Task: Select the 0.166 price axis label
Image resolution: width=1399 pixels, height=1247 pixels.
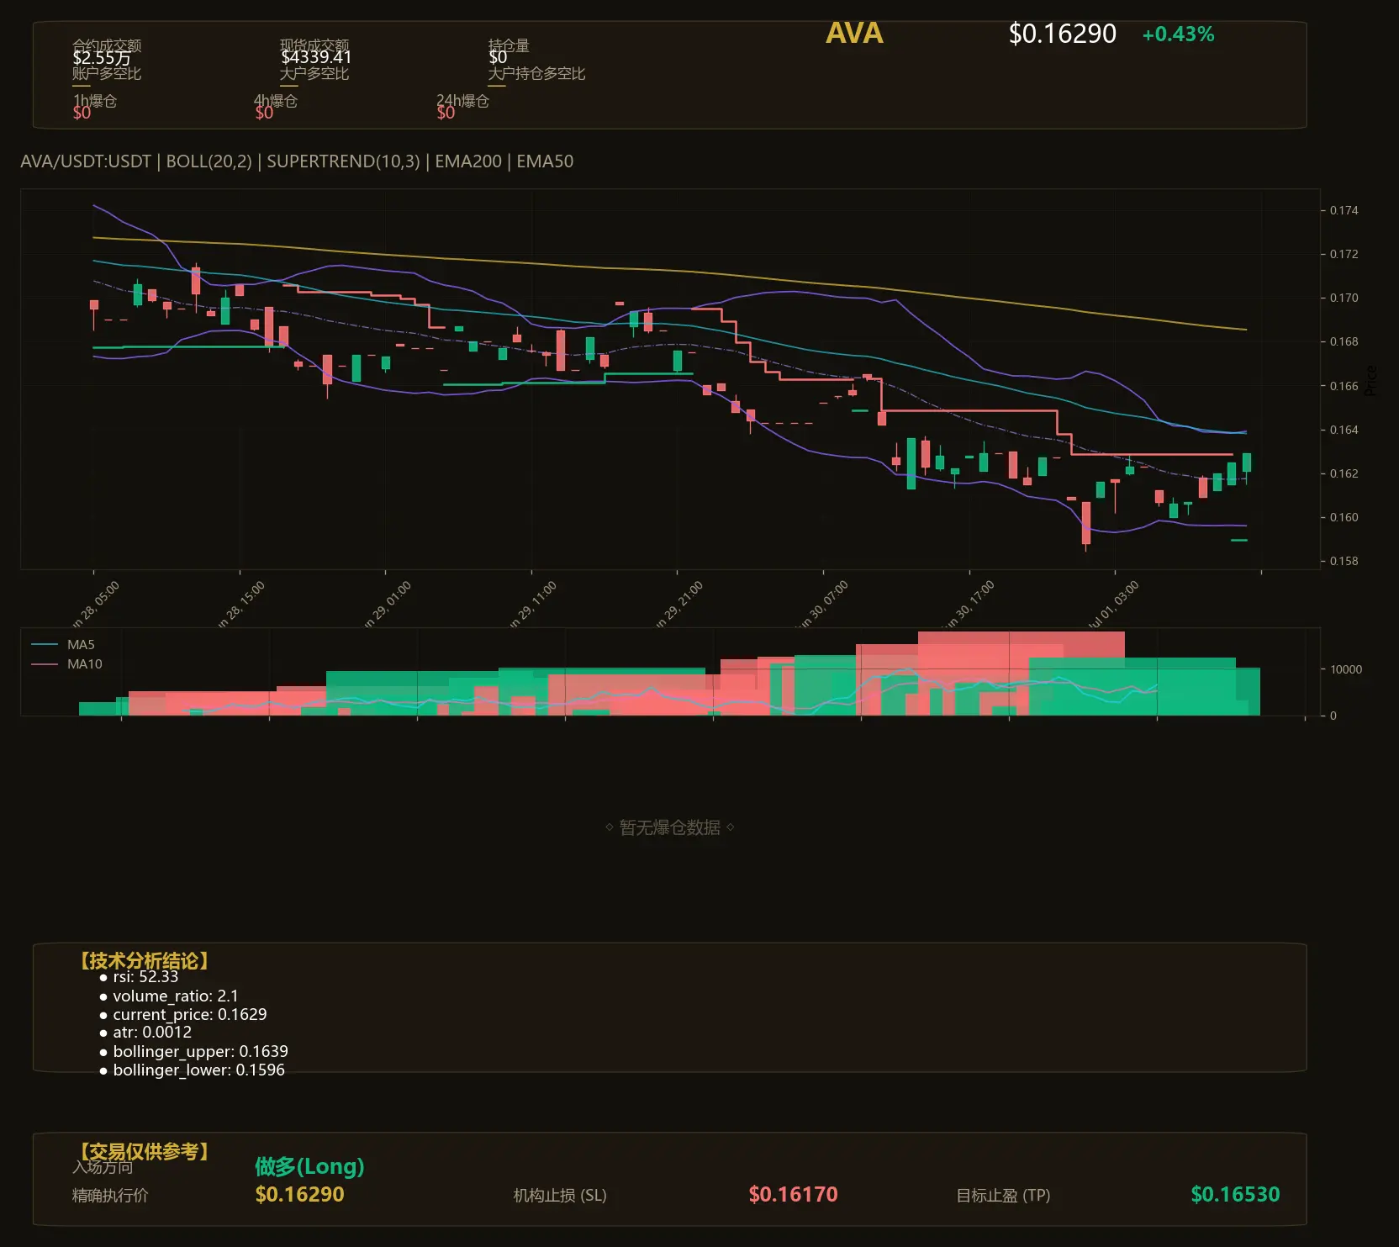Action: pyautogui.click(x=1344, y=386)
